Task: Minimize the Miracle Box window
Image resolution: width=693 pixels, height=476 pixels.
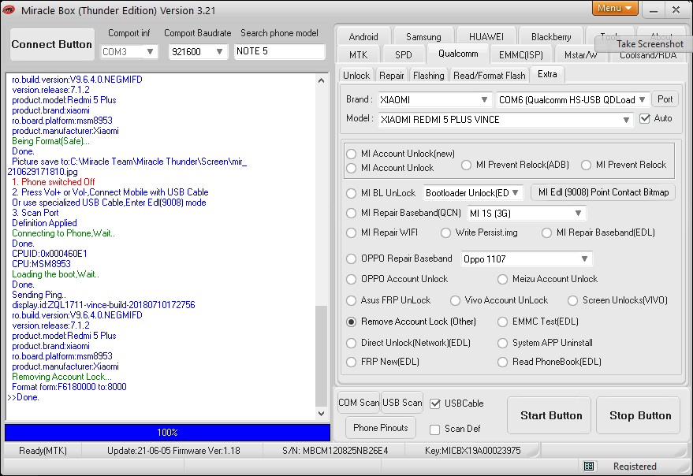Action: [x=654, y=10]
